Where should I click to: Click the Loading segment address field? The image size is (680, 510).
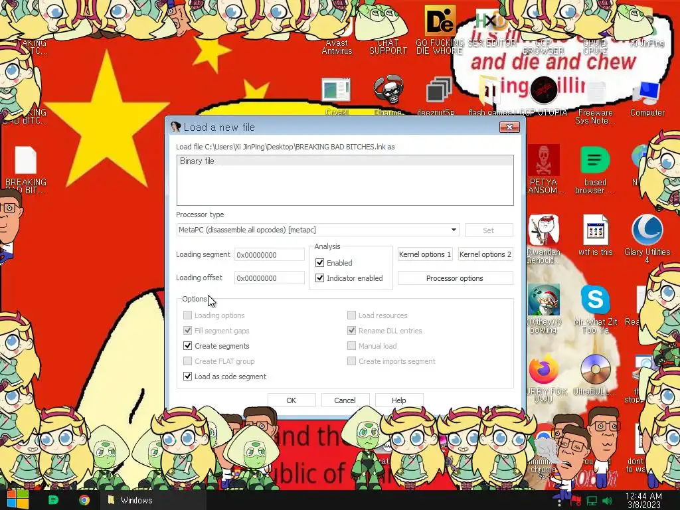(270, 254)
